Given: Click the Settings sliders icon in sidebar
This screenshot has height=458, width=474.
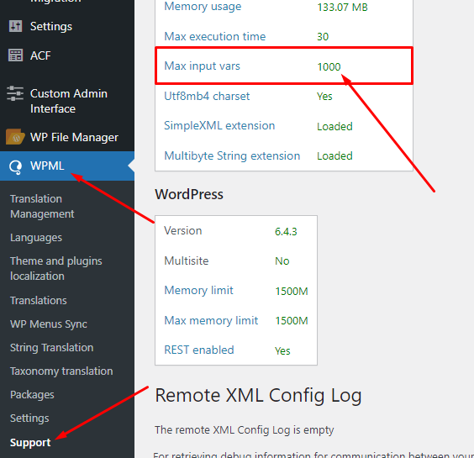Looking at the screenshot, I should [15, 26].
